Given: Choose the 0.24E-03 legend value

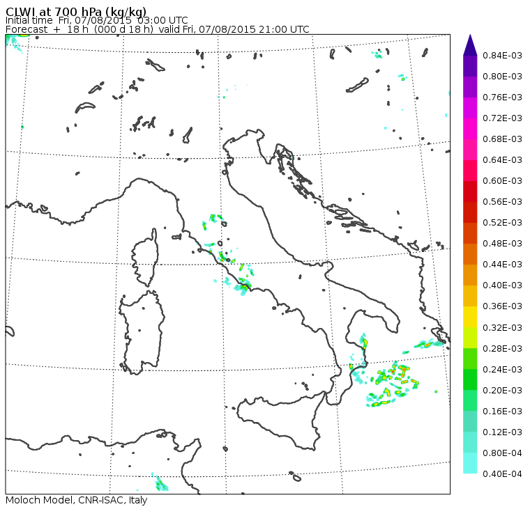Looking at the screenshot, I should tap(502, 370).
